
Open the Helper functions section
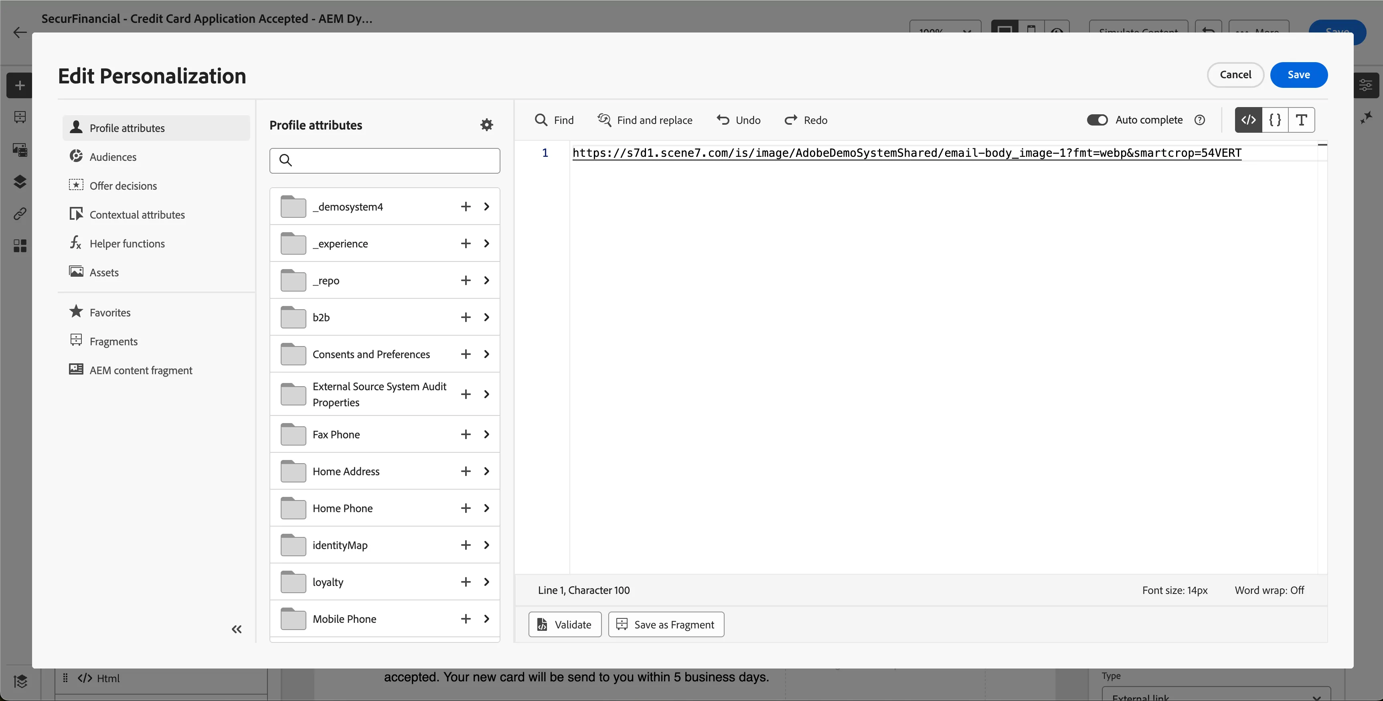tap(156, 244)
